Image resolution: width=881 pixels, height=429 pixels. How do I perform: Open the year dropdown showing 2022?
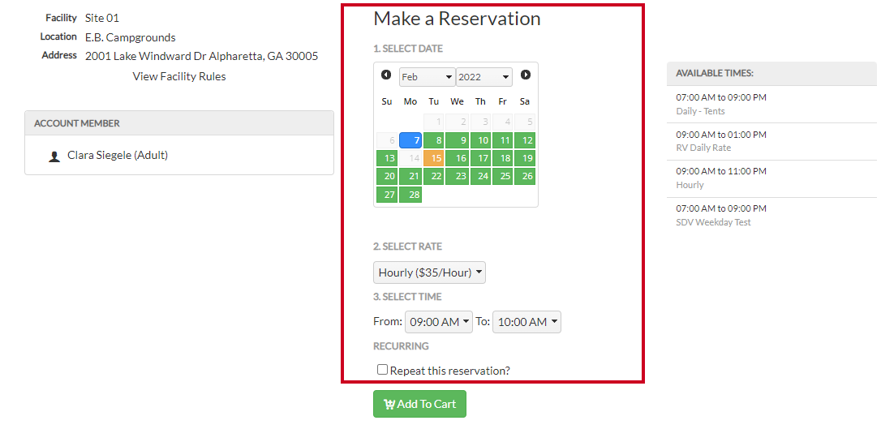483,77
